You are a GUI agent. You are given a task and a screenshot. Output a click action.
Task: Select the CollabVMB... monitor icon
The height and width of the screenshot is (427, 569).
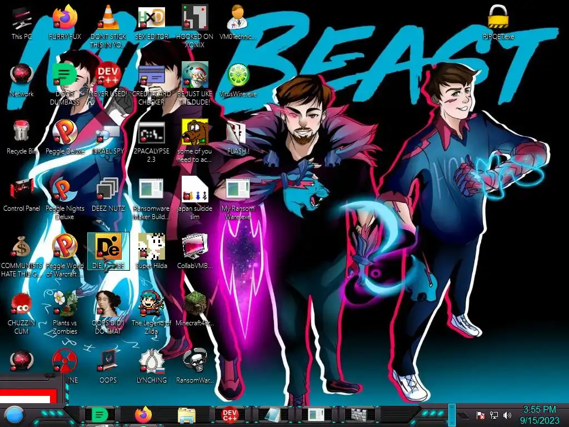pyautogui.click(x=194, y=251)
